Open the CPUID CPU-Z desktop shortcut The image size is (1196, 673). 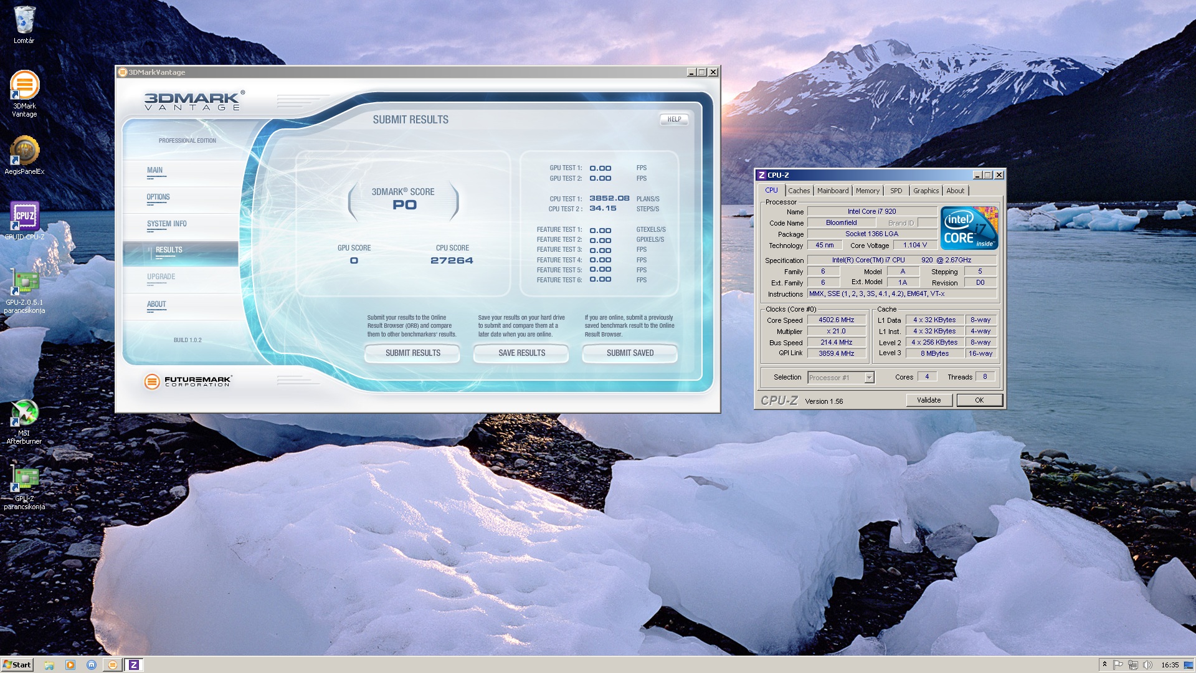point(24,221)
